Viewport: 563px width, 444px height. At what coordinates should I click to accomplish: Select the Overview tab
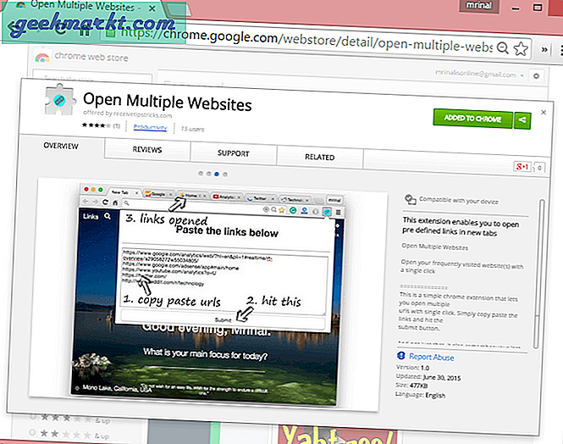61,147
